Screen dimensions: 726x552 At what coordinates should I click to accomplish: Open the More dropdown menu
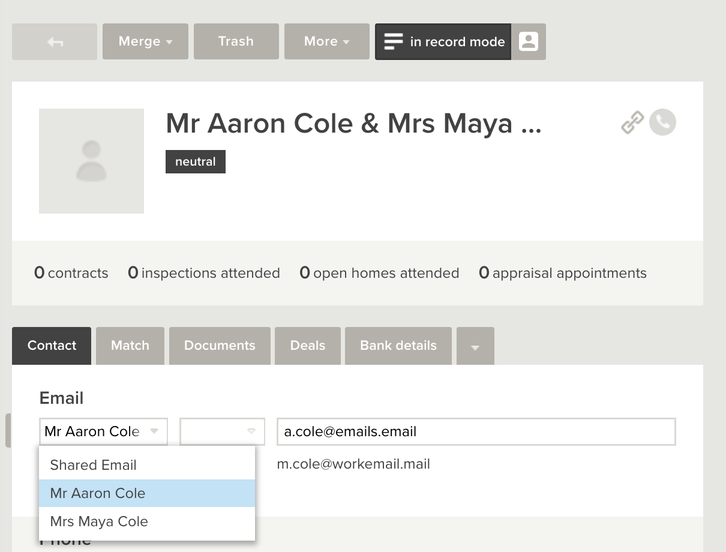[x=326, y=41]
